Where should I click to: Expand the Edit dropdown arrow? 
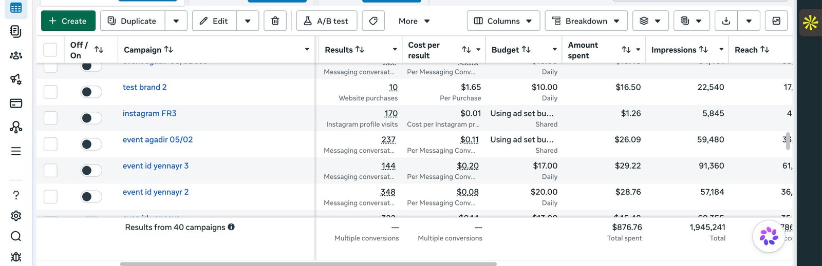pyautogui.click(x=248, y=21)
